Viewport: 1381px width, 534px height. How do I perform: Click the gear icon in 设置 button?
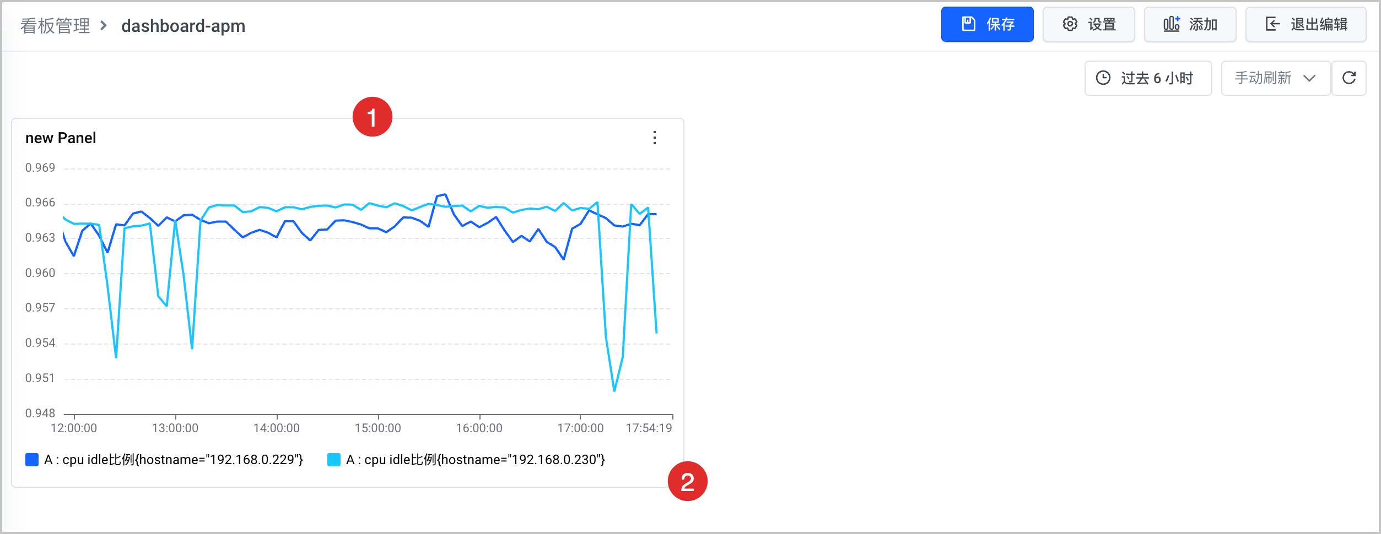click(1070, 24)
